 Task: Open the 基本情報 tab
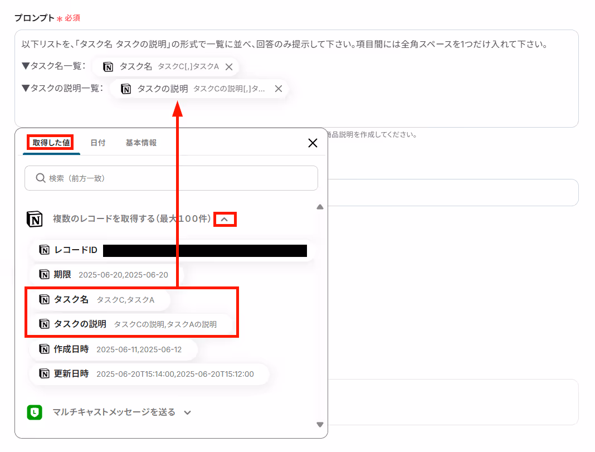pyautogui.click(x=141, y=143)
